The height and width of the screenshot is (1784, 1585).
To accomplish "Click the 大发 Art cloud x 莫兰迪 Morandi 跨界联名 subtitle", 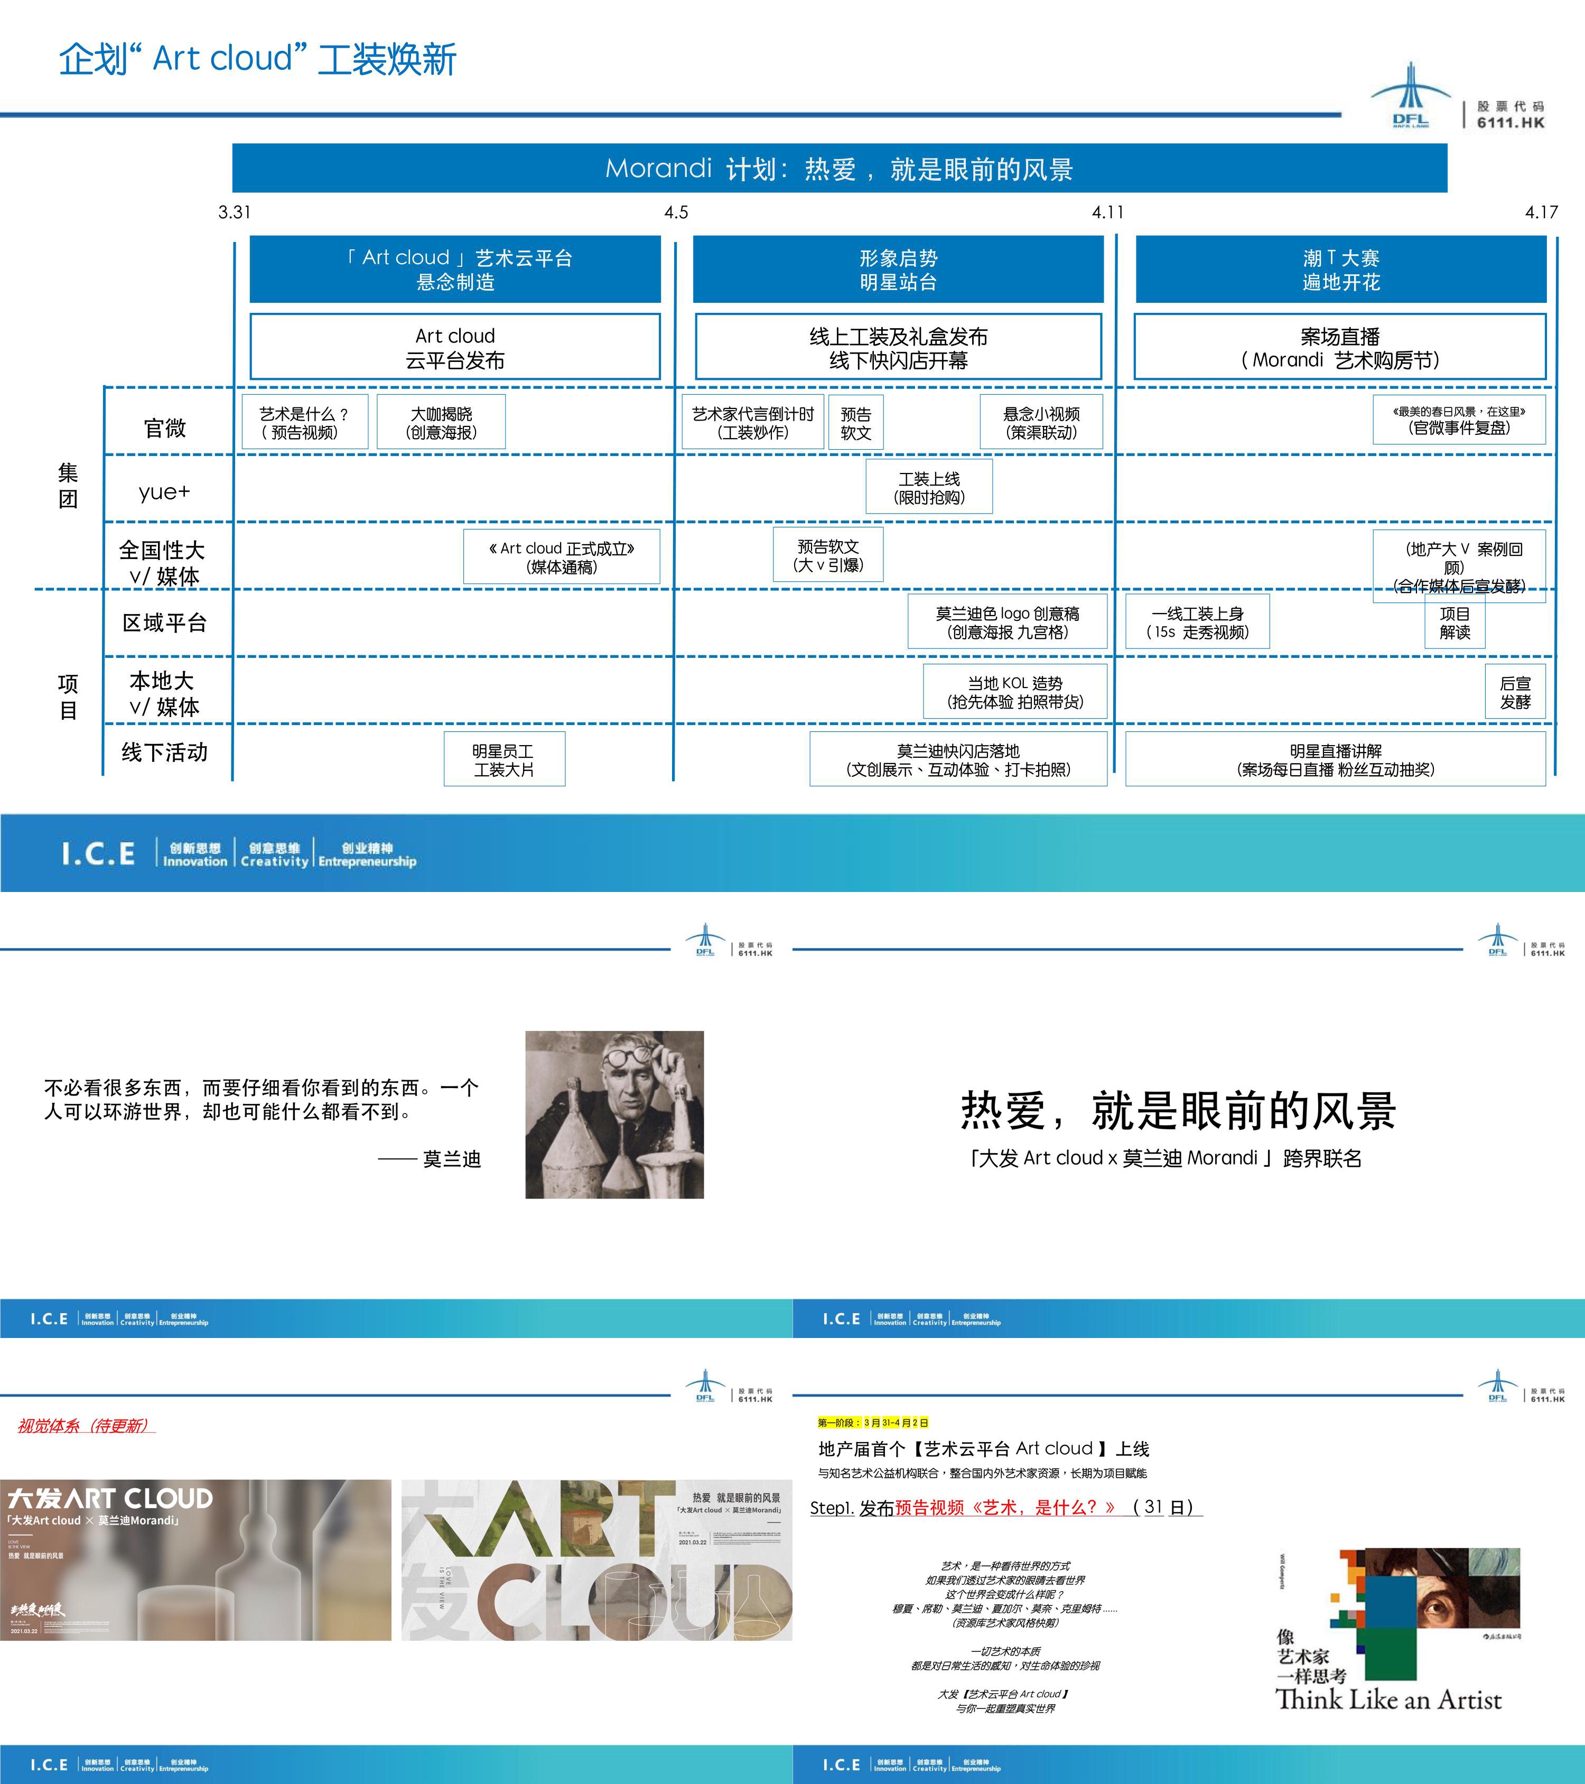I will (x=1165, y=1158).
